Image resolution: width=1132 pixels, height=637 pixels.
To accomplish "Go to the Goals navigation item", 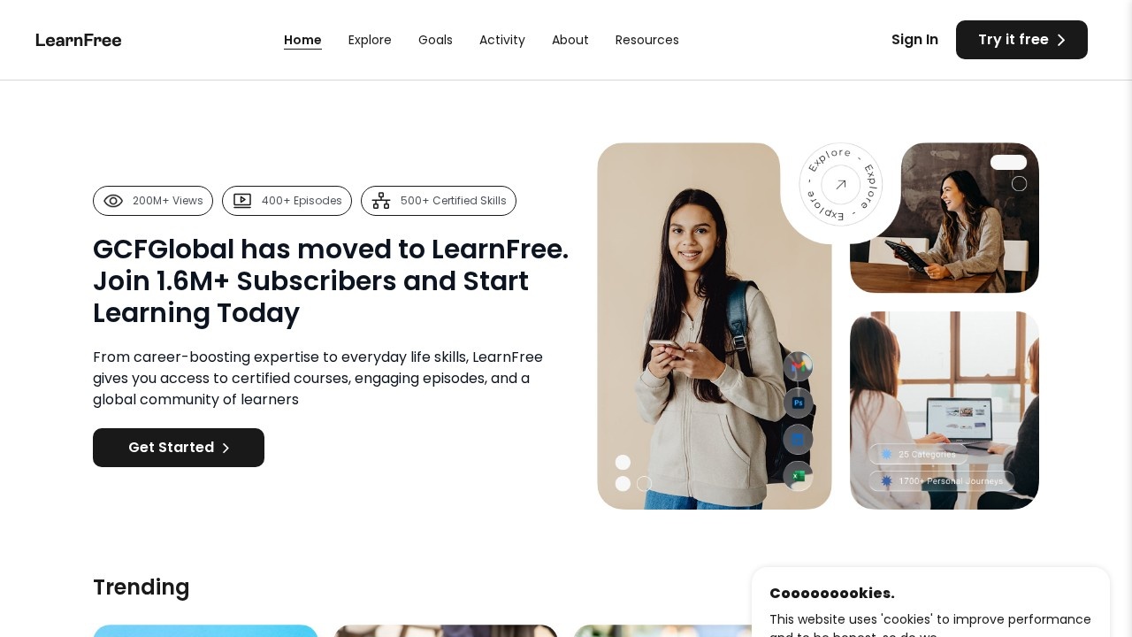I will pyautogui.click(x=435, y=40).
